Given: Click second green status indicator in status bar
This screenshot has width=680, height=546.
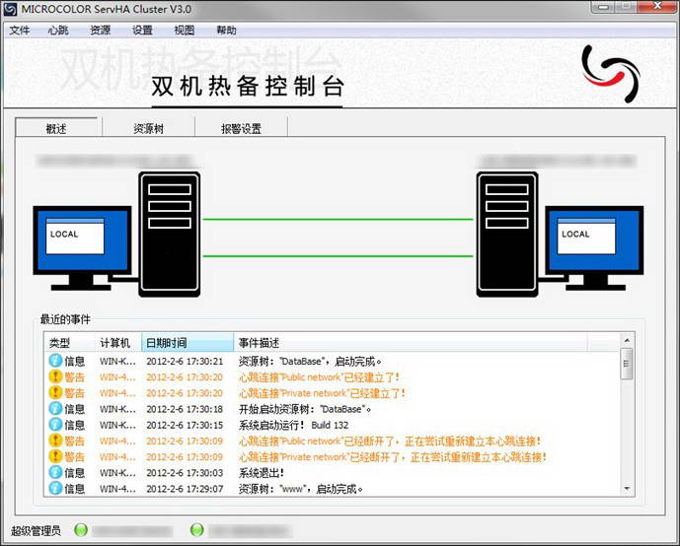Looking at the screenshot, I should click(x=197, y=529).
